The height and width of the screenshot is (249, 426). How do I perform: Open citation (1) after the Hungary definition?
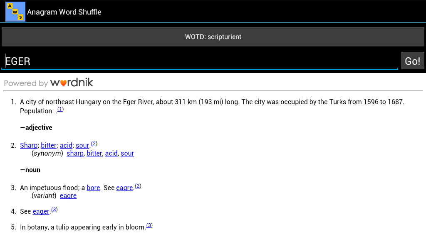point(60,108)
